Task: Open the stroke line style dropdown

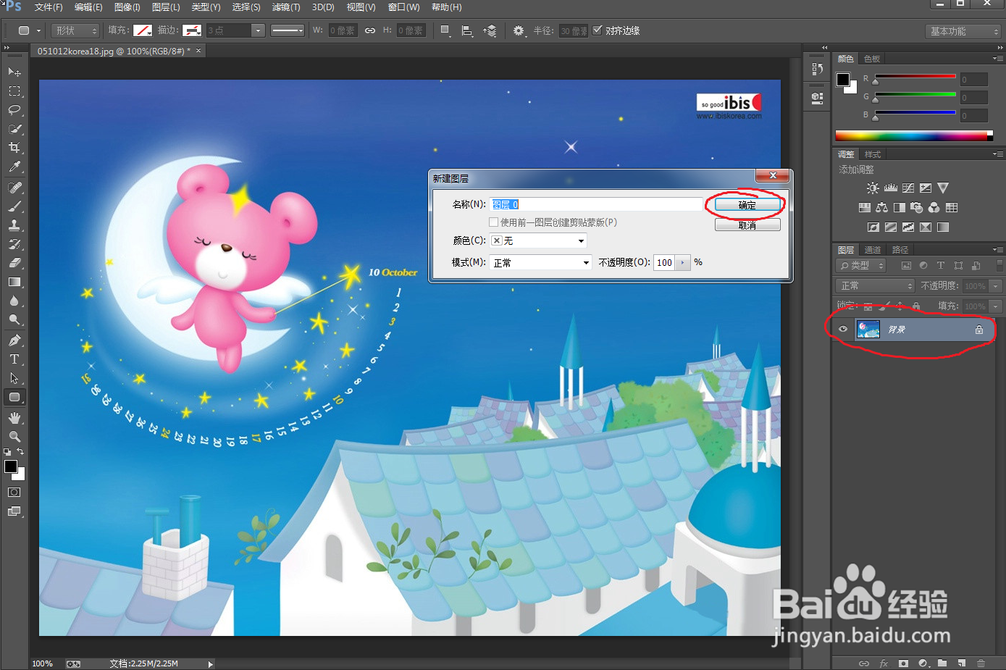Action: click(288, 30)
